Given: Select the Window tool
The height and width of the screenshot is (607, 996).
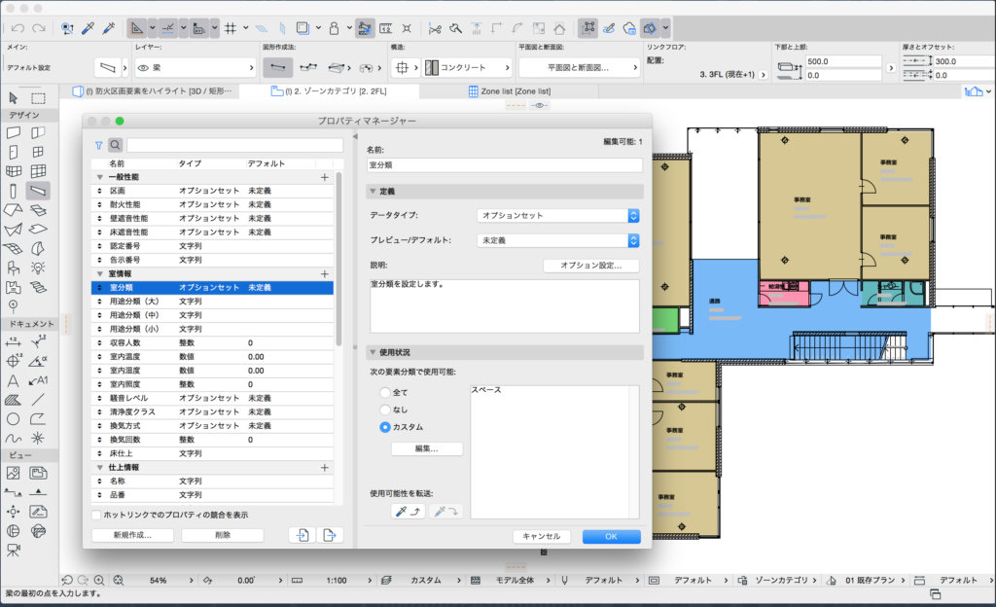Looking at the screenshot, I should point(38,152).
